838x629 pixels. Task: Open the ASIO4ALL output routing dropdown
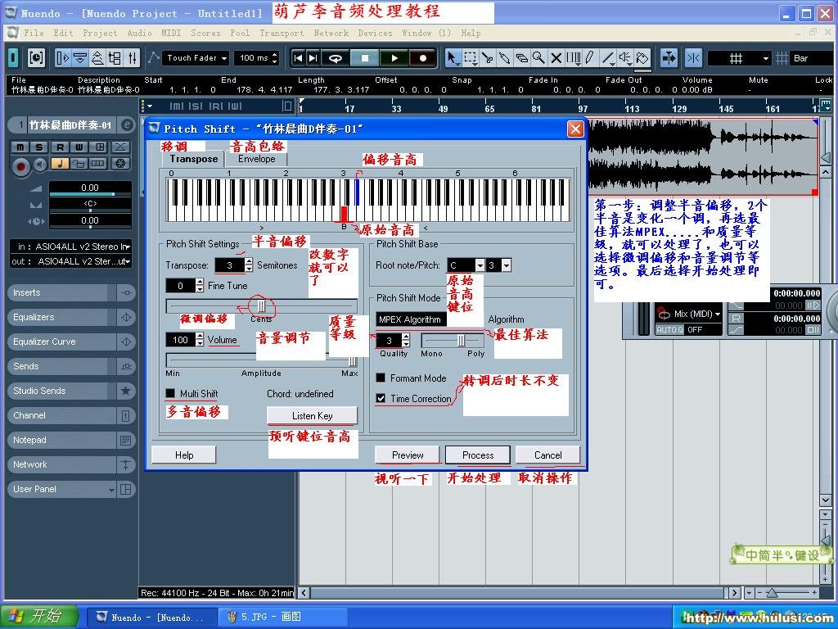[71, 261]
